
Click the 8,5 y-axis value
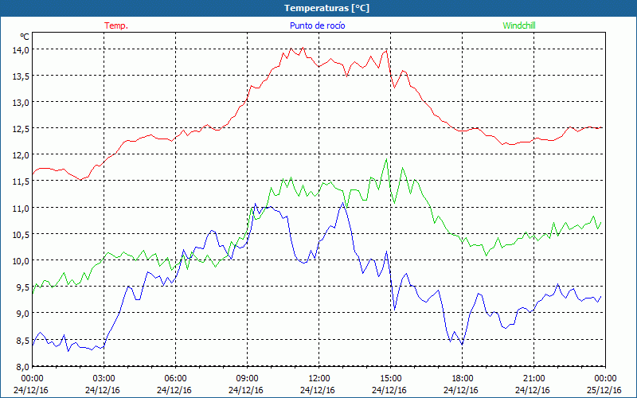pos(22,340)
